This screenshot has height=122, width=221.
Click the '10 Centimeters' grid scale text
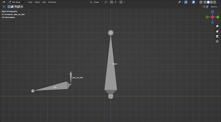[8, 17]
